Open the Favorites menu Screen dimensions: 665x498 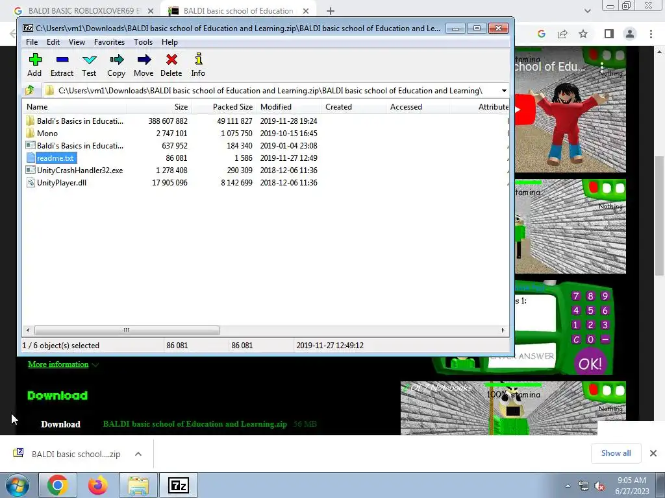109,42
